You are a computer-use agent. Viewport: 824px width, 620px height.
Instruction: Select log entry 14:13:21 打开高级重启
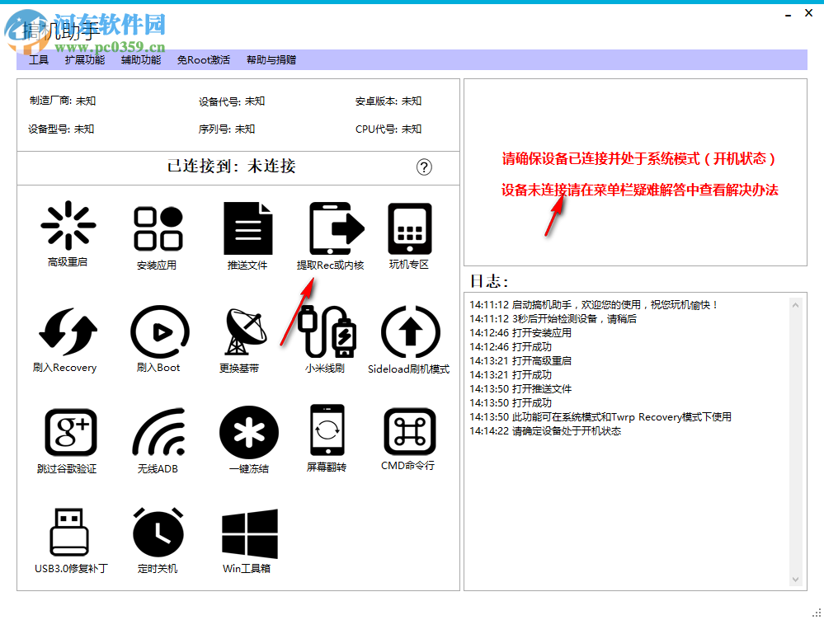point(520,360)
